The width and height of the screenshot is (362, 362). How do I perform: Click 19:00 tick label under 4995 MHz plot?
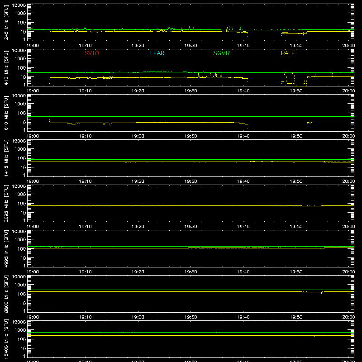33,272
